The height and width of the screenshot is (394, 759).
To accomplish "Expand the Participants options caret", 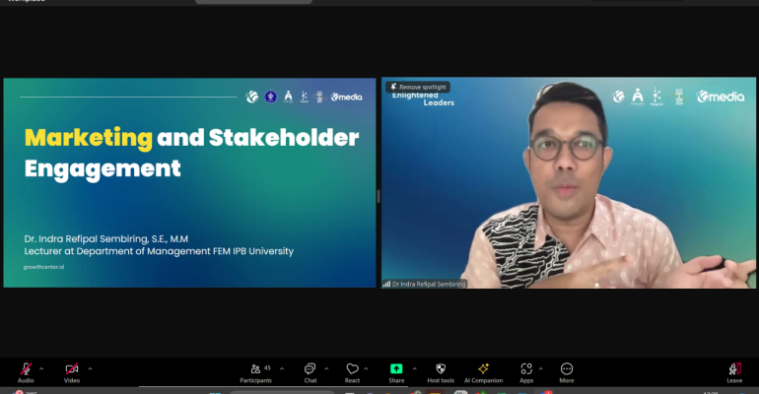I will pyautogui.click(x=282, y=368).
